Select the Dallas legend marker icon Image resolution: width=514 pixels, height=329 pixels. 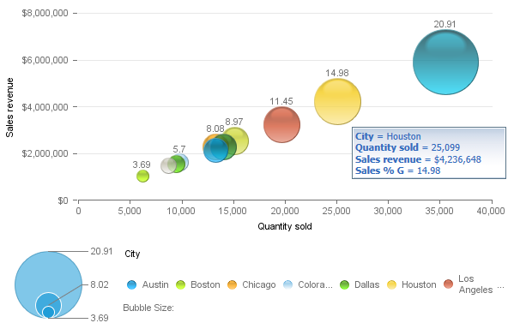(x=344, y=284)
